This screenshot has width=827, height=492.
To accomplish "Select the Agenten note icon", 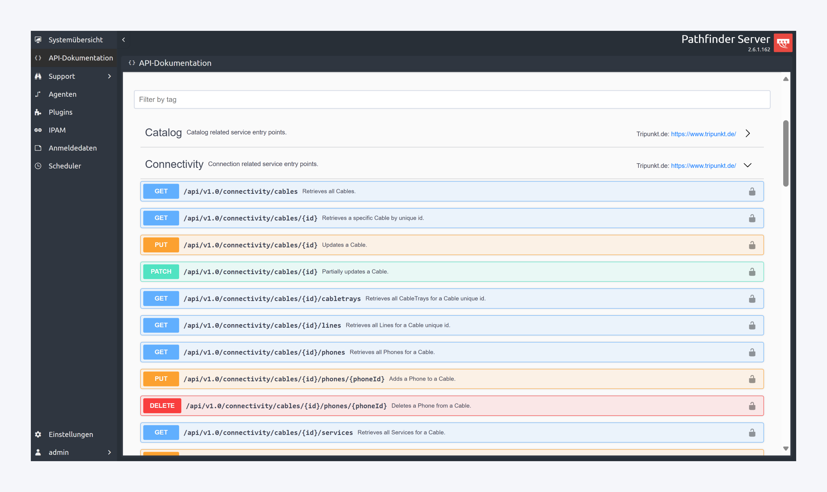I will click(x=38, y=94).
